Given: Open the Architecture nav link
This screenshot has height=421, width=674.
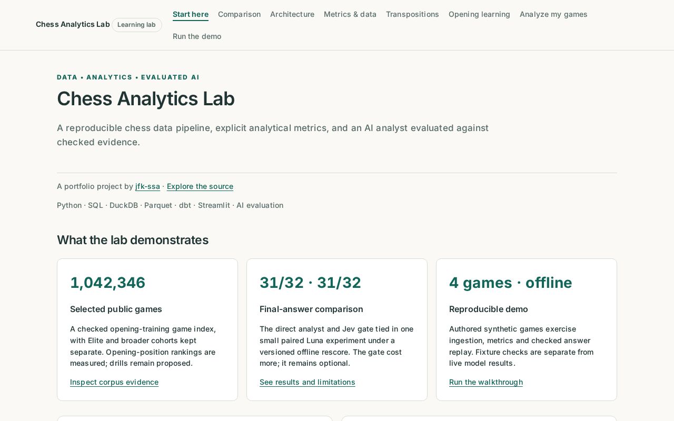Looking at the screenshot, I should click(292, 14).
